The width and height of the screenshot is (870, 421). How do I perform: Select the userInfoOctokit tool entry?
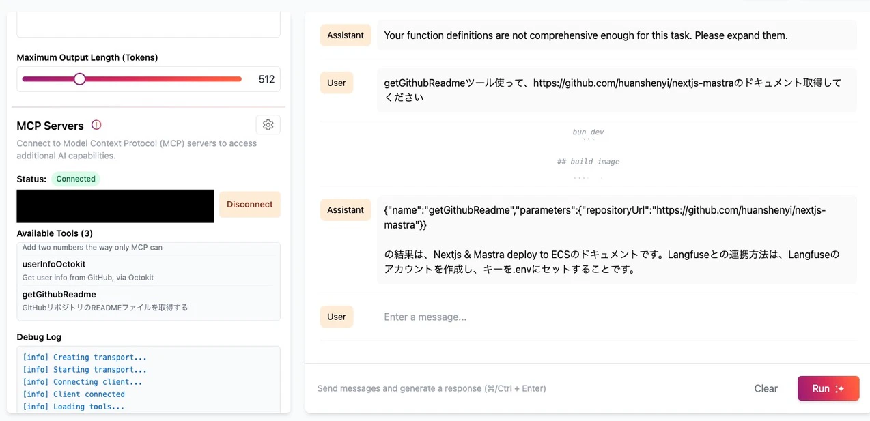[x=148, y=270]
